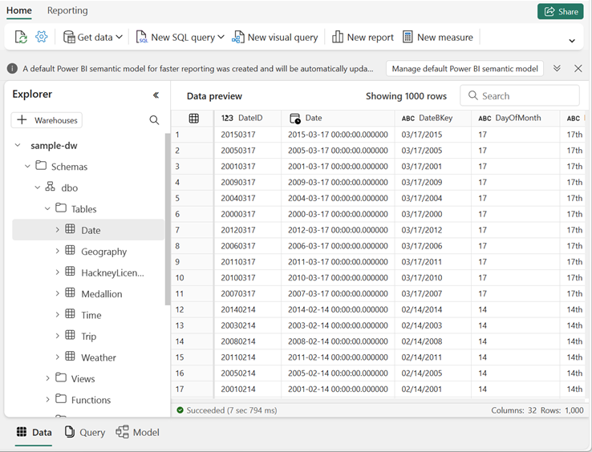
Task: Click the info icon in the notification bar
Action: point(12,68)
